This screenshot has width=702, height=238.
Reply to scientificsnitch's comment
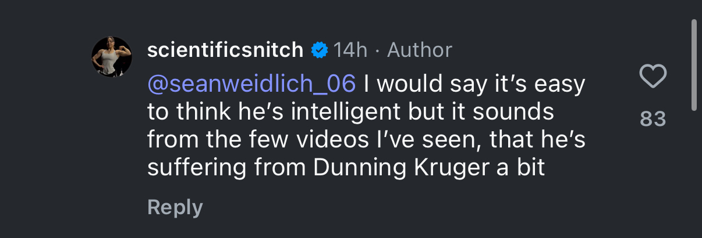[x=175, y=207]
